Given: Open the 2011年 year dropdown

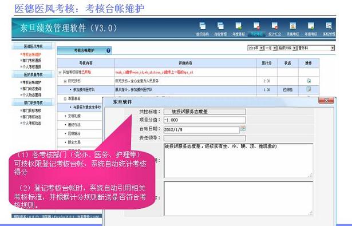Looking at the screenshot, I should 256,48.
